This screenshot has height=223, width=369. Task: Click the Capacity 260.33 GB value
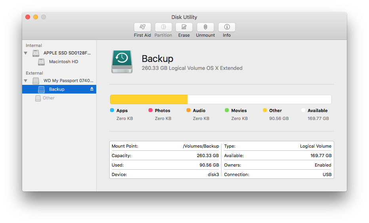pos(208,156)
